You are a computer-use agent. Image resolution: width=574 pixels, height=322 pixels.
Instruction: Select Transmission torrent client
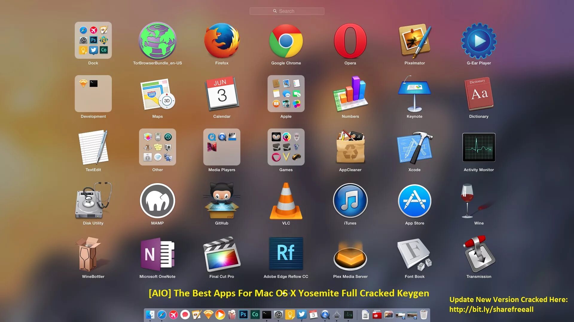[x=479, y=254]
